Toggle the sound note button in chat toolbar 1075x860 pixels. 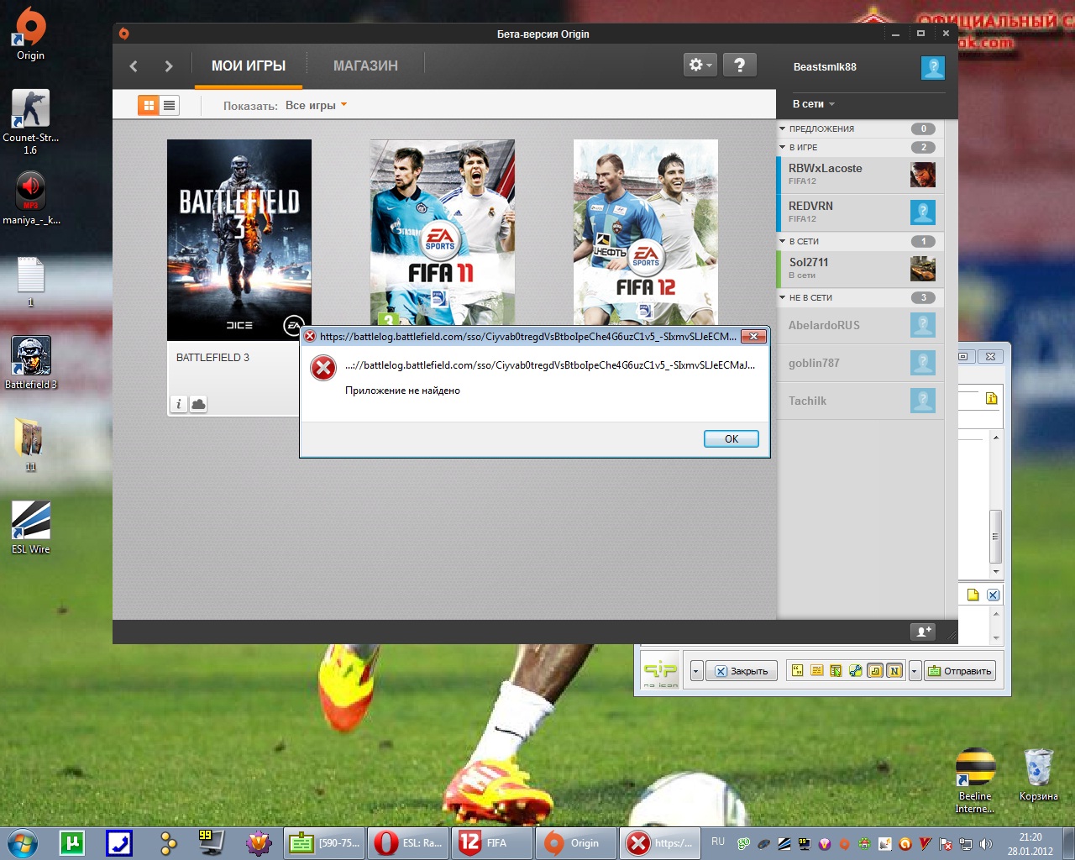coord(875,670)
